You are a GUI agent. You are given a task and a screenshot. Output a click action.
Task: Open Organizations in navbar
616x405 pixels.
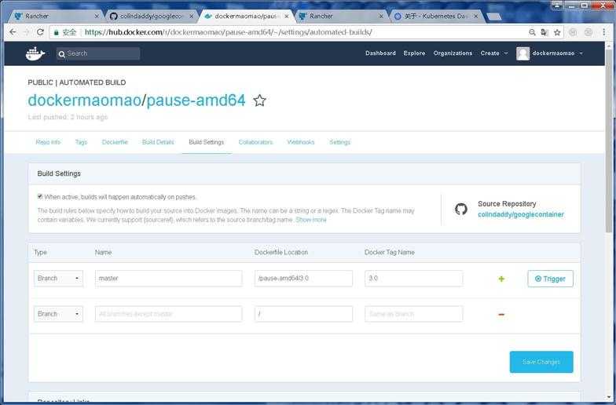click(x=453, y=53)
